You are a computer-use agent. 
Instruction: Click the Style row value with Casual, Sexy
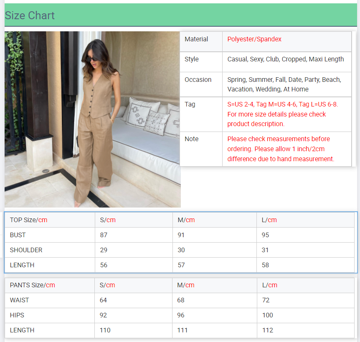pos(286,59)
